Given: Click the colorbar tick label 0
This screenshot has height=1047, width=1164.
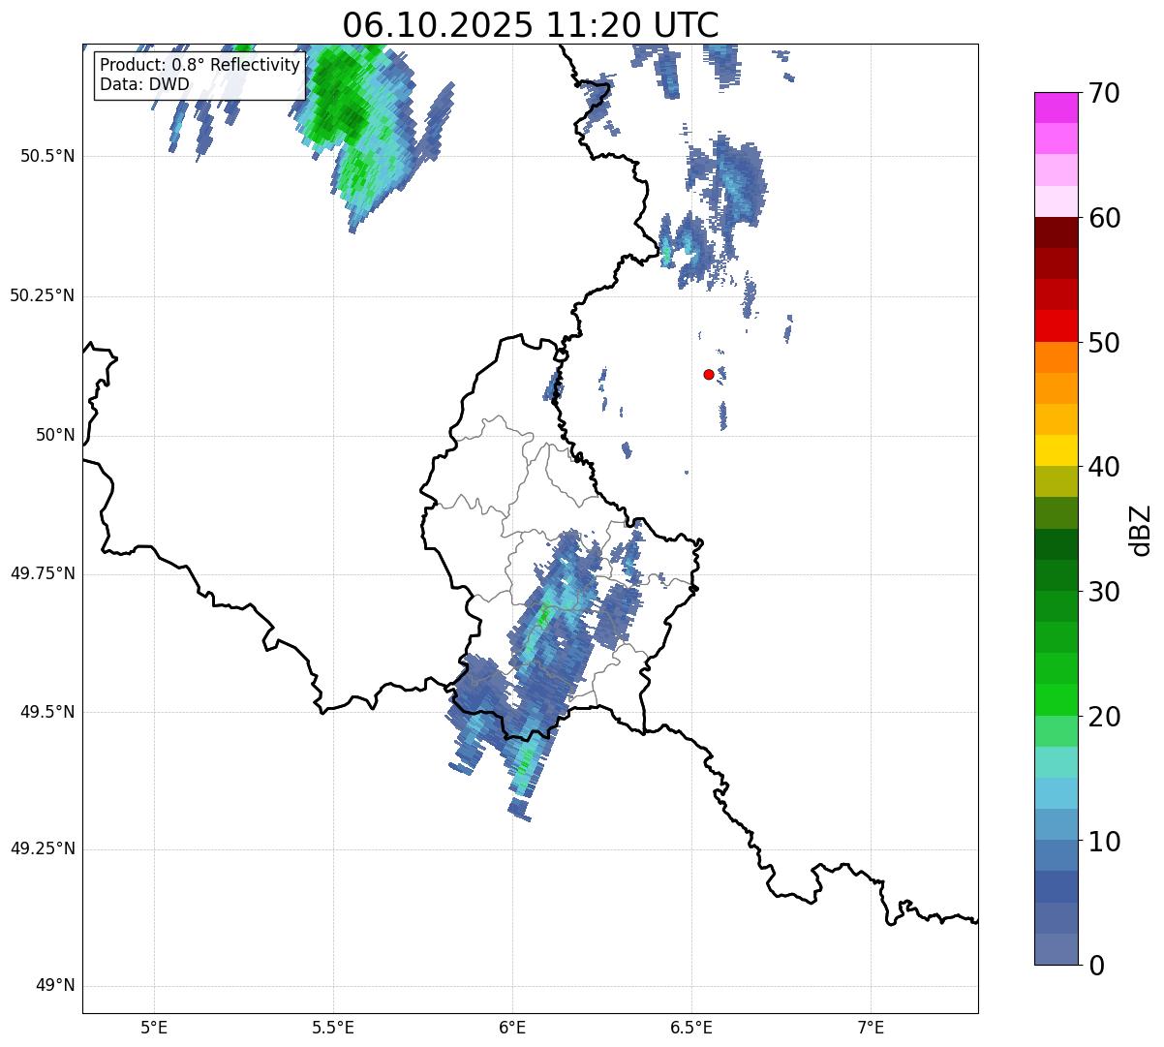Looking at the screenshot, I should pyautogui.click(x=1096, y=966).
